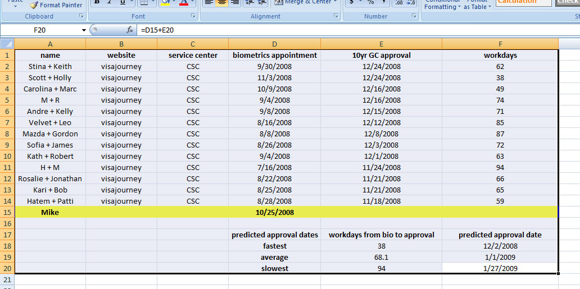
Task: Open the Number group dialog launcher
Action: (x=414, y=16)
